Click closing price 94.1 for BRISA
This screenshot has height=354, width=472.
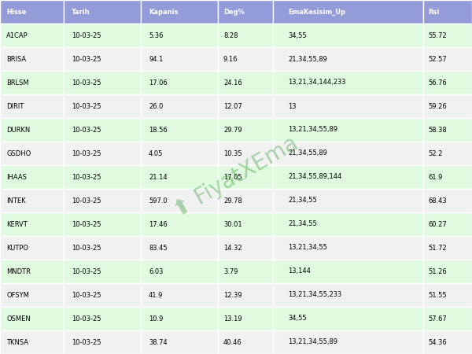[156, 59]
